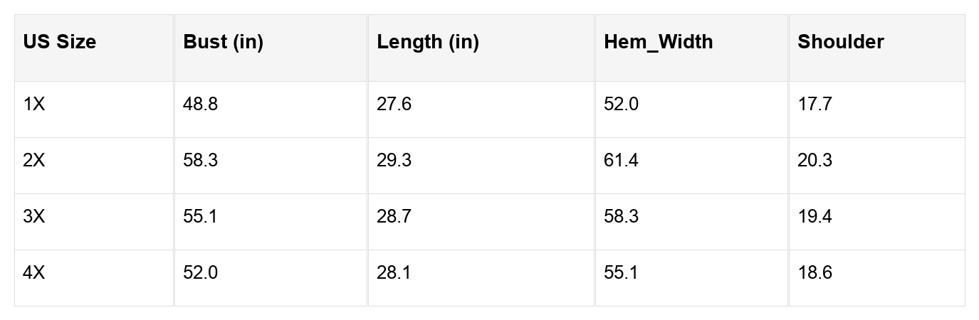Select the 61.4 hem width cell

[621, 161]
